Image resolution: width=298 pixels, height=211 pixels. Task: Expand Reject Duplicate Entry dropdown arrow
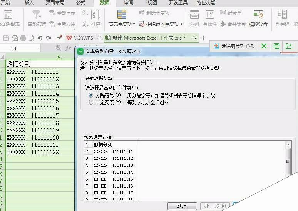[x=181, y=24]
